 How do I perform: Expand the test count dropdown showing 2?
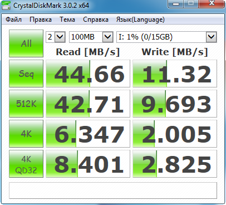pyautogui.click(x=60, y=37)
